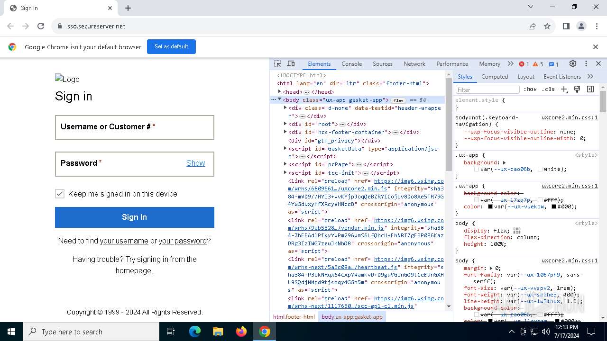Image resolution: width=607 pixels, height=341 pixels.
Task: Open Task View on the taskbar
Action: (x=171, y=332)
